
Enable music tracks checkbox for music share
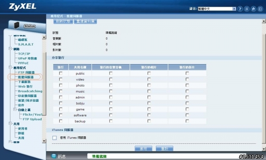[x=111, y=91]
